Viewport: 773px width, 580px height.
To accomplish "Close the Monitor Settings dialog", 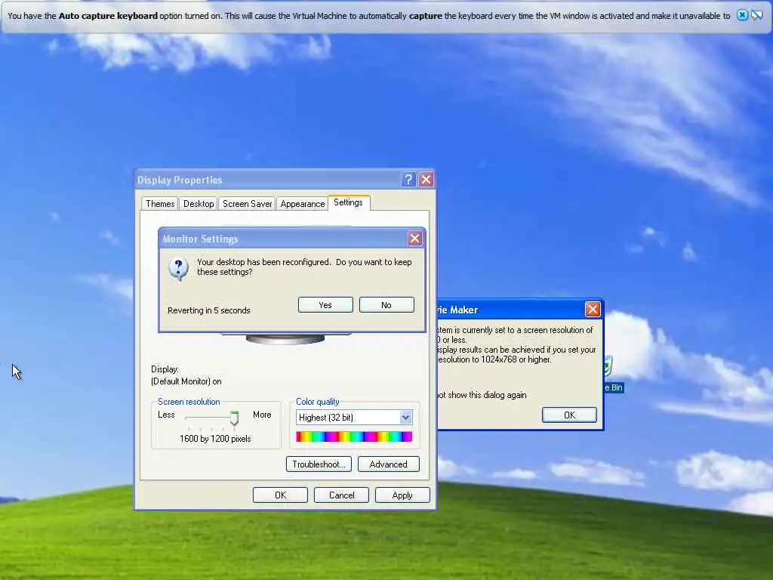I will pyautogui.click(x=414, y=239).
